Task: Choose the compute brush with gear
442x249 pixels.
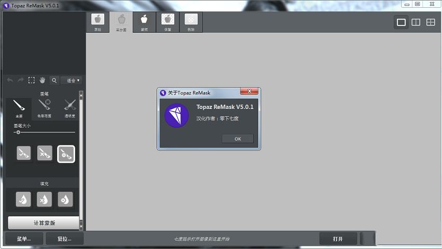Action: pos(66,154)
